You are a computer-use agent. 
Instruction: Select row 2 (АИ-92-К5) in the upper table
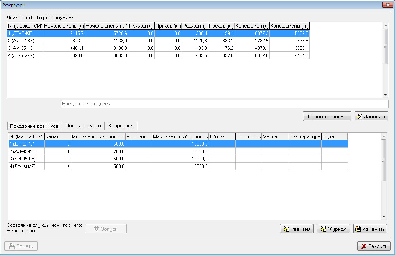[158, 41]
